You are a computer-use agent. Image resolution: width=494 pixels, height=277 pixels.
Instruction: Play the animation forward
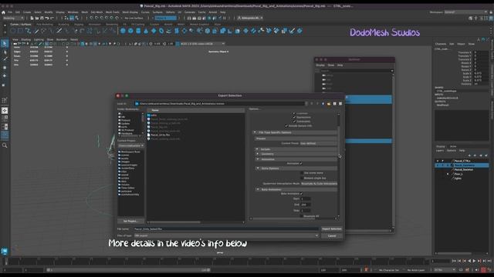pyautogui.click(x=474, y=261)
